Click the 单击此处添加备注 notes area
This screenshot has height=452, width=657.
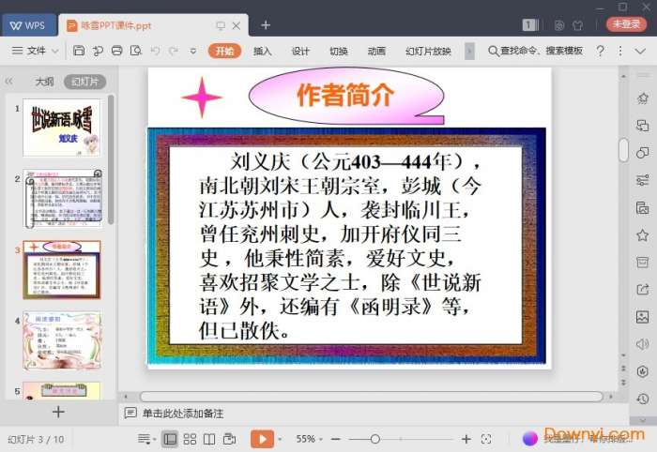click(x=183, y=414)
